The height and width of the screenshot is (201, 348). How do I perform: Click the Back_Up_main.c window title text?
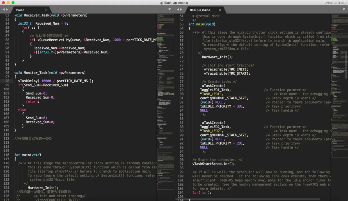[x=176, y=3]
